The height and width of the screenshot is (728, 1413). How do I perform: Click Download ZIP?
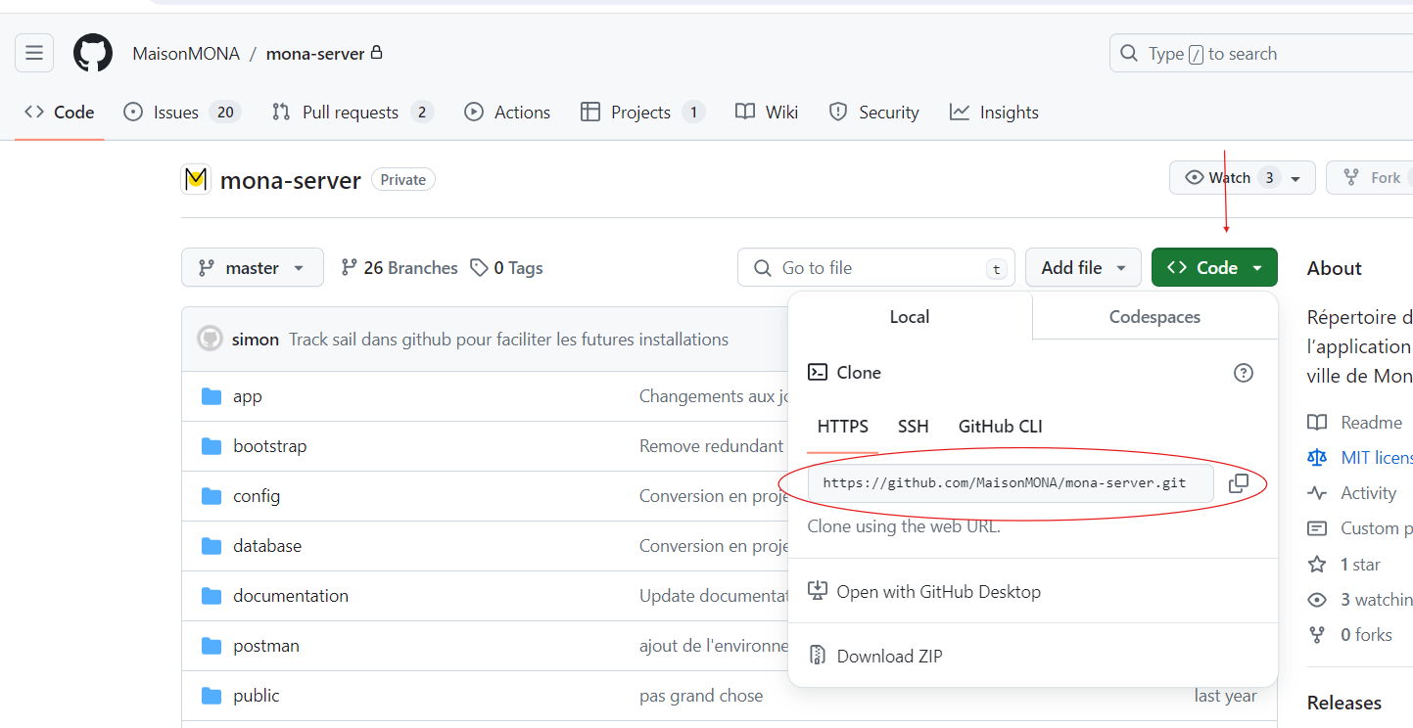pyautogui.click(x=875, y=656)
